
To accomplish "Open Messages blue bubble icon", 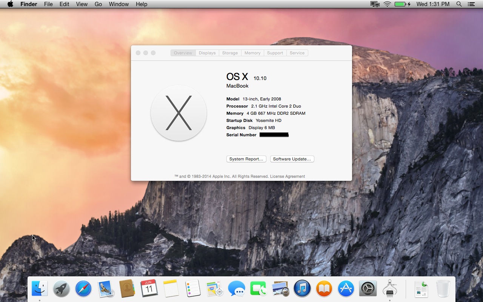I will (x=237, y=289).
